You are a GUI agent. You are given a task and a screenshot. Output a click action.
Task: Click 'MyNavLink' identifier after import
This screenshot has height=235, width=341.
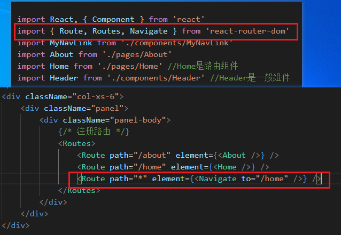click(71, 43)
